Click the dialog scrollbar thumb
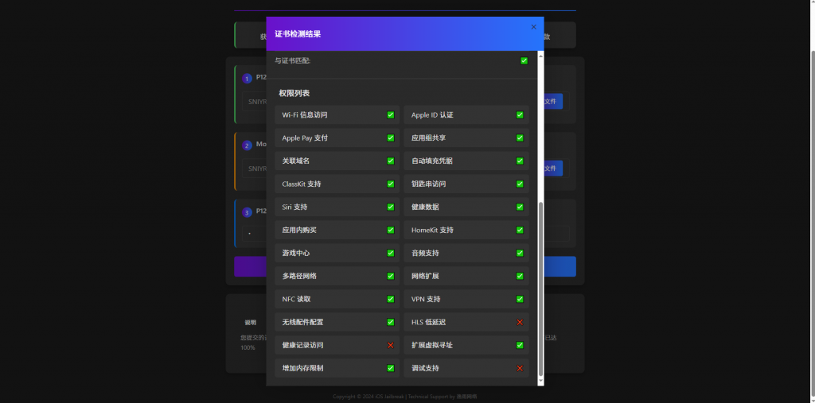Image resolution: width=815 pixels, height=403 pixels. pos(540,289)
